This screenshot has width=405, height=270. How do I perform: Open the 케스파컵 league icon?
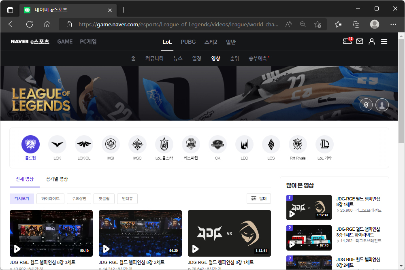tap(191, 144)
